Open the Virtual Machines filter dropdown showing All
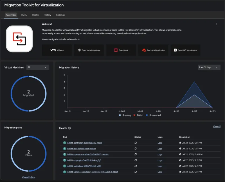The width and height of the screenshot is (225, 182). pyautogui.click(x=37, y=67)
